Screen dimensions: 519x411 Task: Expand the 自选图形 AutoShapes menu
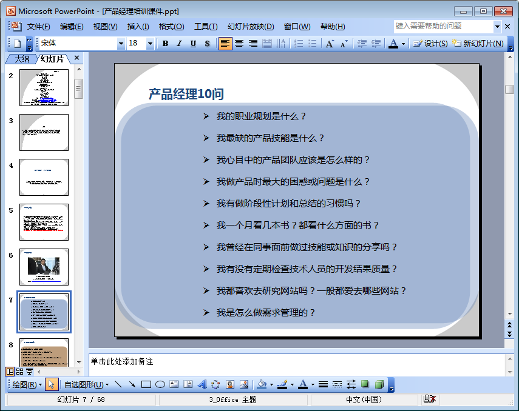point(86,384)
